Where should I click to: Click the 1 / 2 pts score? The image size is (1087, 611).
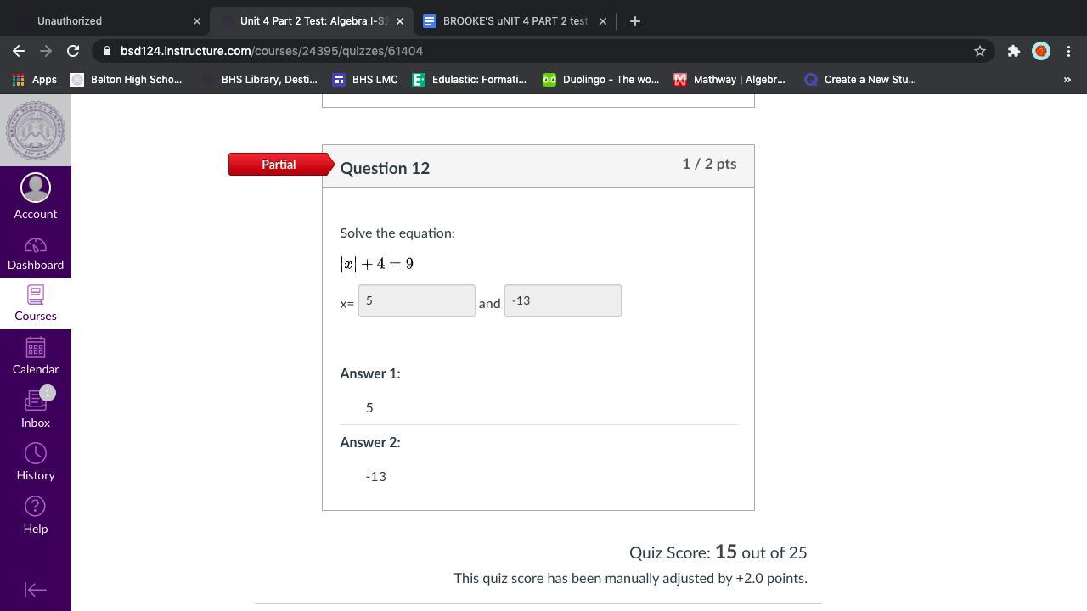(709, 164)
